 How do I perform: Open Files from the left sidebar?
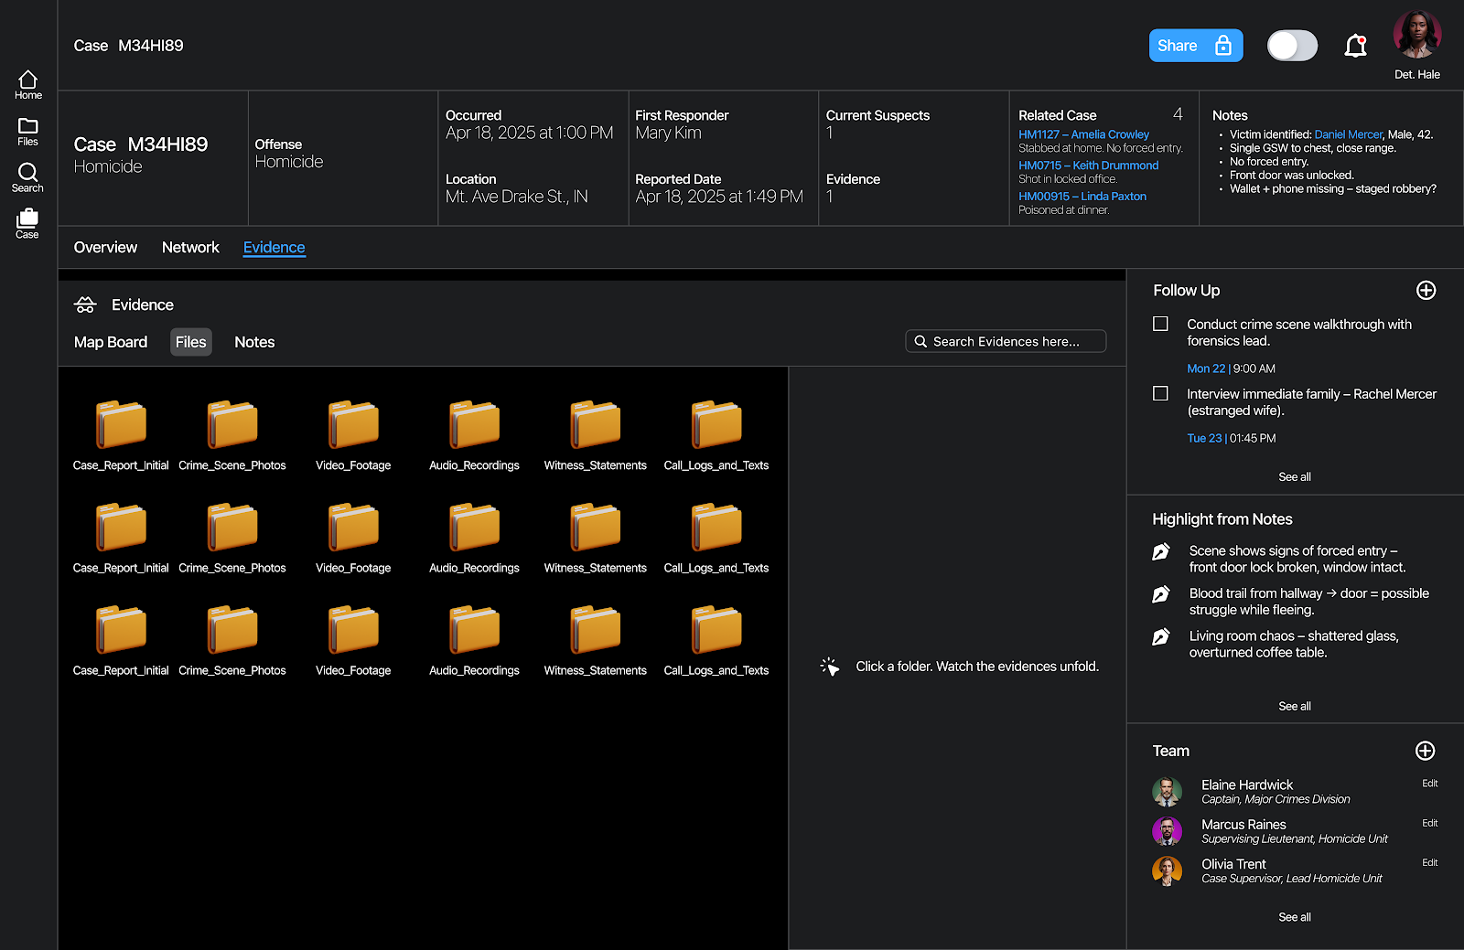click(27, 132)
